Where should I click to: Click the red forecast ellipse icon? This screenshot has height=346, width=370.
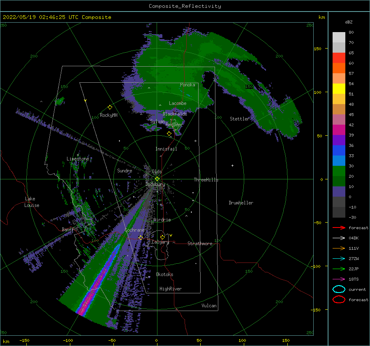tap(339, 300)
